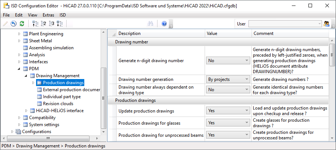Open Update production drawings value dropdown
This screenshot has height=150, width=336.
click(x=228, y=111)
